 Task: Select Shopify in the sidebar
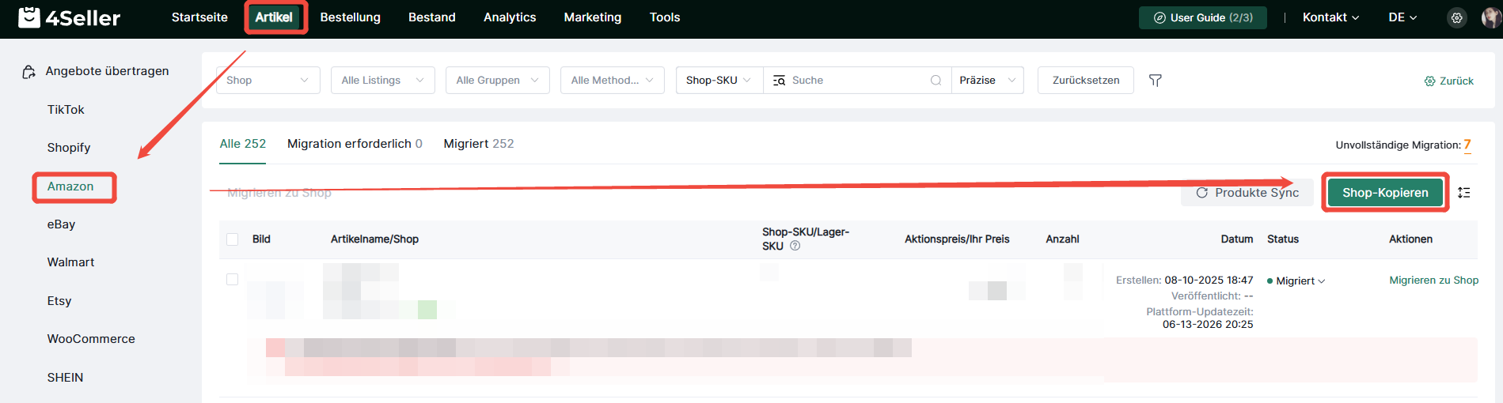[x=69, y=148]
